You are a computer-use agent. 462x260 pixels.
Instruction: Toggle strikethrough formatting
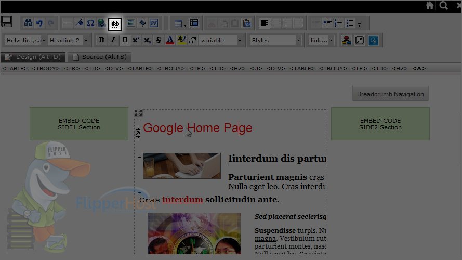[159, 40]
